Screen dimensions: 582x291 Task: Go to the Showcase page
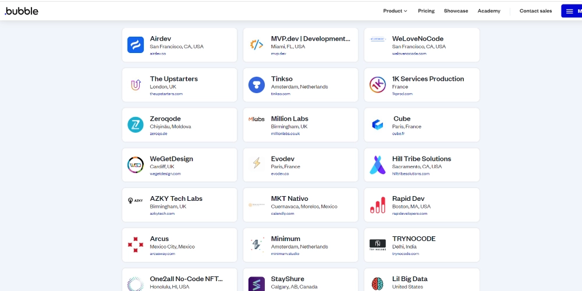(x=456, y=11)
